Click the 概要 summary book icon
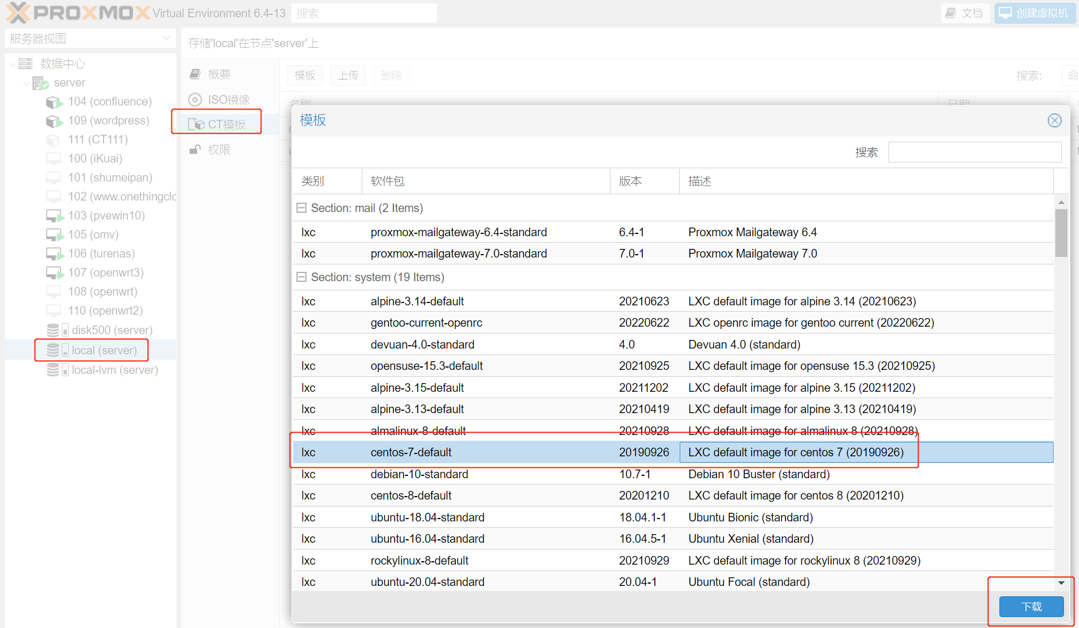Screen dimensions: 1079x628 [x=195, y=74]
